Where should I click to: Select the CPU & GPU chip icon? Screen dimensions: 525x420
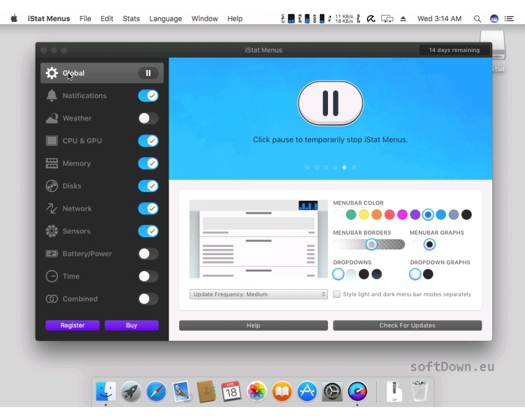(x=51, y=141)
